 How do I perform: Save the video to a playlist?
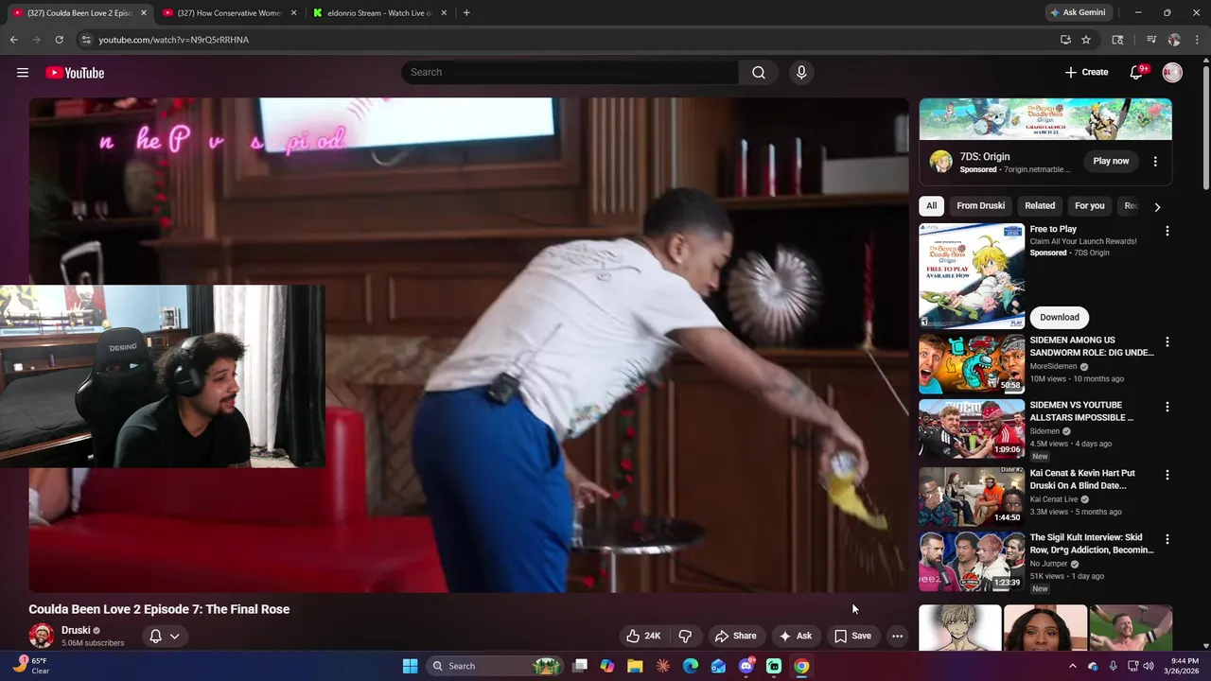pos(852,636)
